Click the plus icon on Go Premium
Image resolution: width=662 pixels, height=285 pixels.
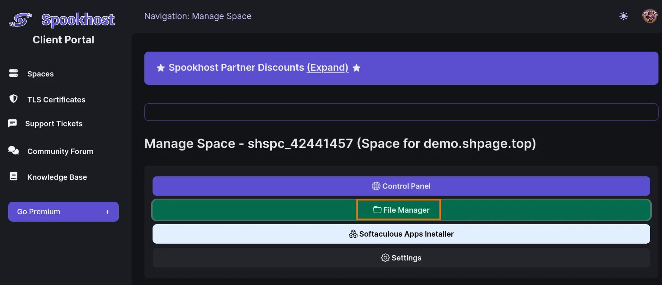[x=108, y=212]
